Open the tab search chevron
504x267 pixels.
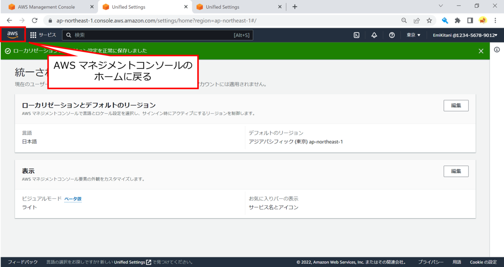click(x=441, y=6)
